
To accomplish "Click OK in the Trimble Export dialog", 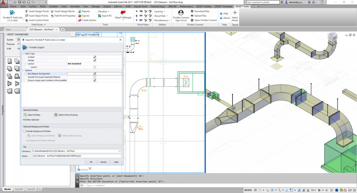I will [91, 162].
